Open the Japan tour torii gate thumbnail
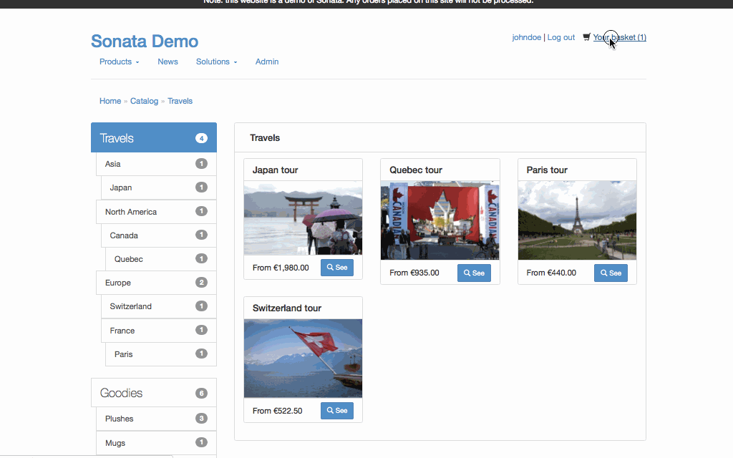The image size is (733, 458). (x=303, y=218)
